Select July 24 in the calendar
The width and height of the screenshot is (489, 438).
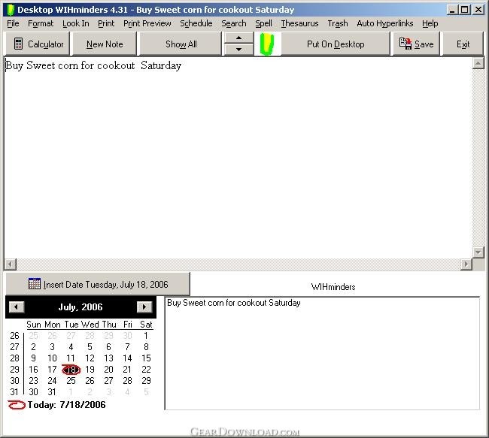point(52,381)
